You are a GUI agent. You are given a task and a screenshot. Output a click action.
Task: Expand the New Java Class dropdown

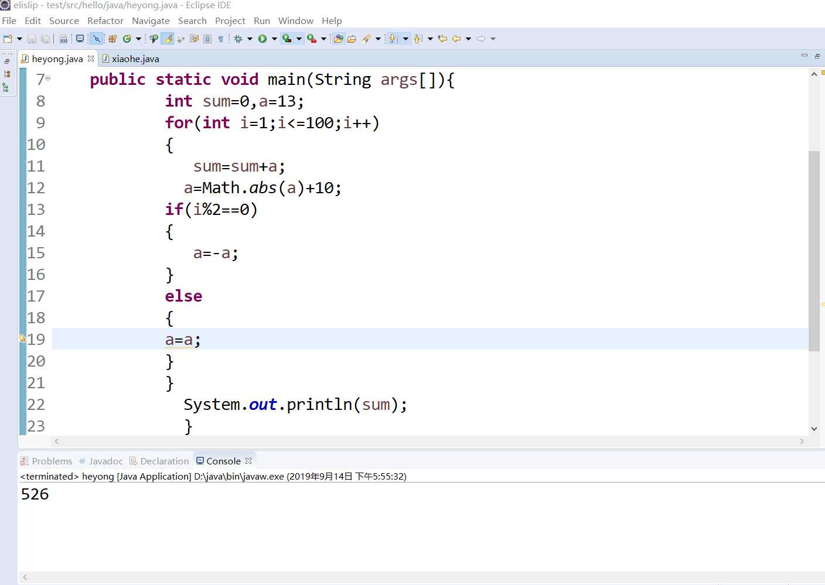[138, 39]
